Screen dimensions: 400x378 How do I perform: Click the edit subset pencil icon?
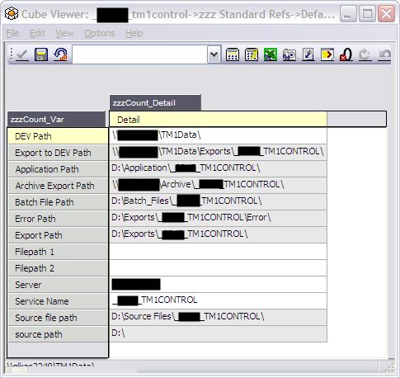[308, 54]
